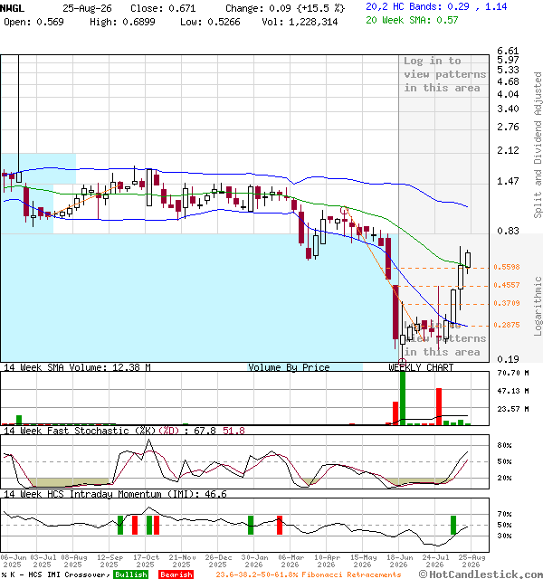Click the Logarithmic scale label

coord(538,306)
